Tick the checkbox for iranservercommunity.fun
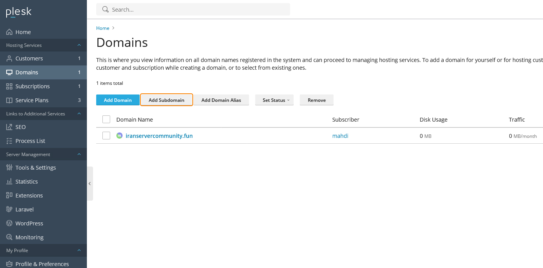Screen dimensions: 543x268 tap(106, 136)
